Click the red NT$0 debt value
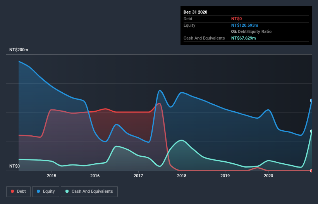Viewport: 318px width, 204px height. (237, 19)
